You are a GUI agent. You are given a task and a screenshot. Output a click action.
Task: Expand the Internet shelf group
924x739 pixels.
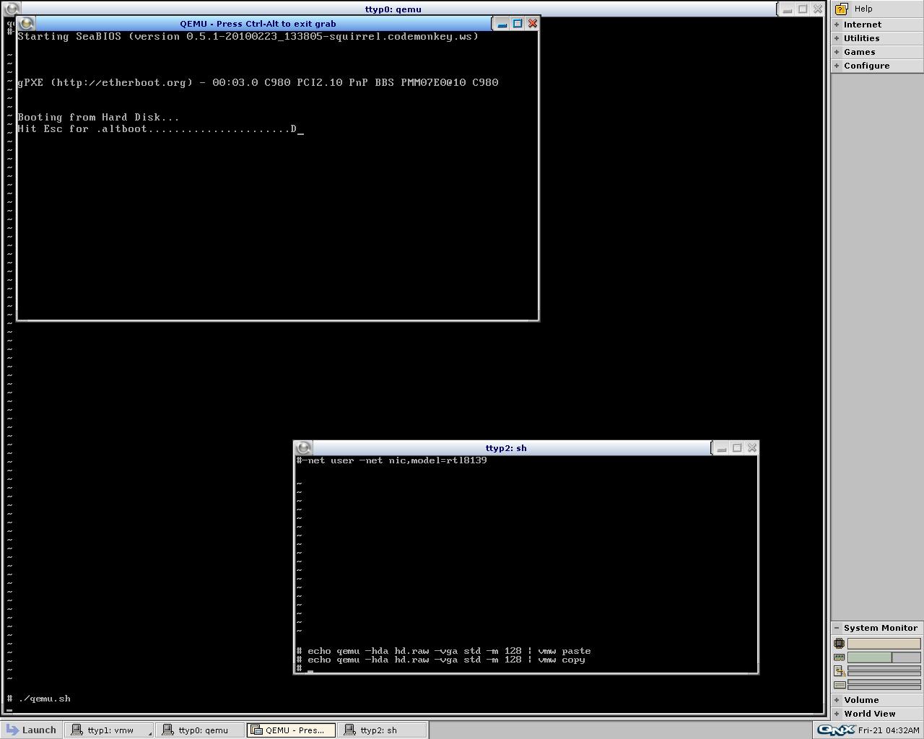877,25
